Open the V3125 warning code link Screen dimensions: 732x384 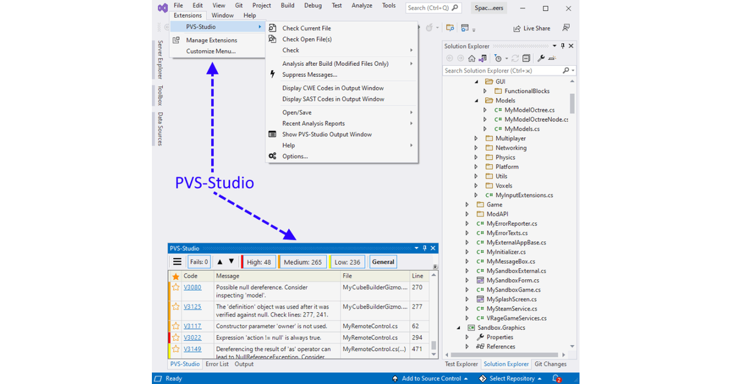(192, 307)
